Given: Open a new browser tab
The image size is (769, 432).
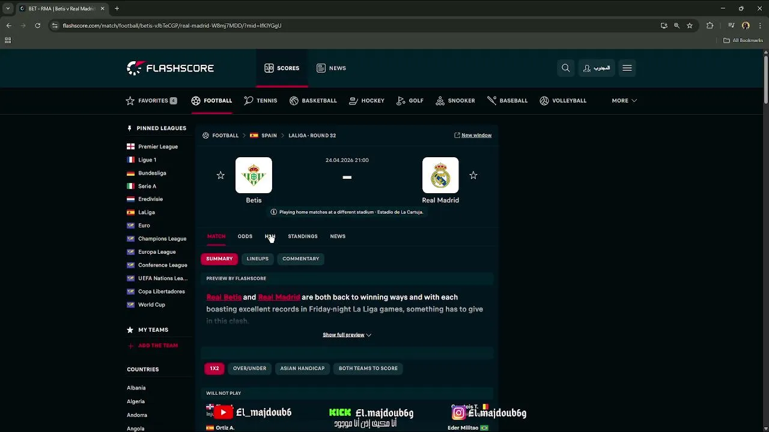Looking at the screenshot, I should point(117,8).
